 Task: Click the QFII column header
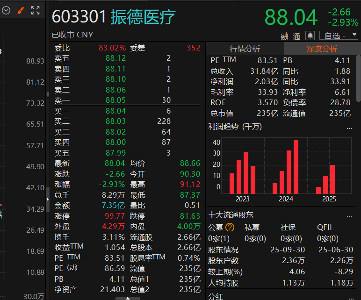point(325,228)
